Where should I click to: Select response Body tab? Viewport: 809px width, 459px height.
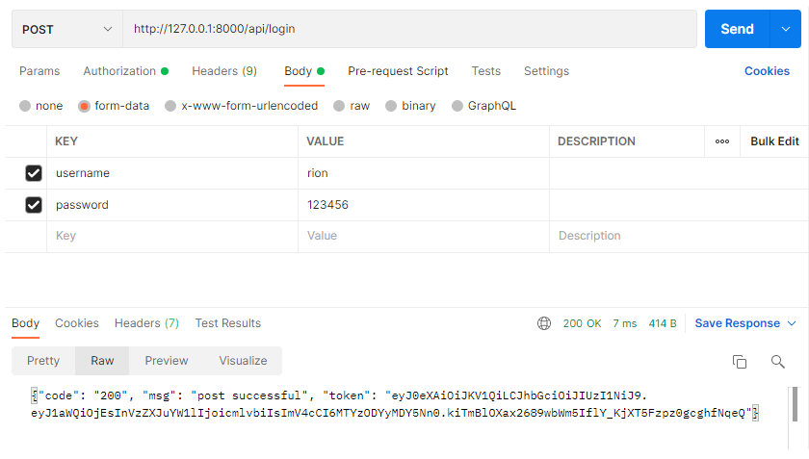click(x=25, y=323)
